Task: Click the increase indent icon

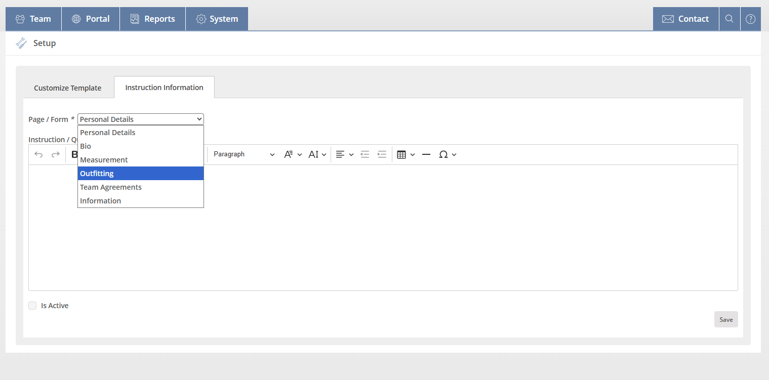Action: click(382, 154)
